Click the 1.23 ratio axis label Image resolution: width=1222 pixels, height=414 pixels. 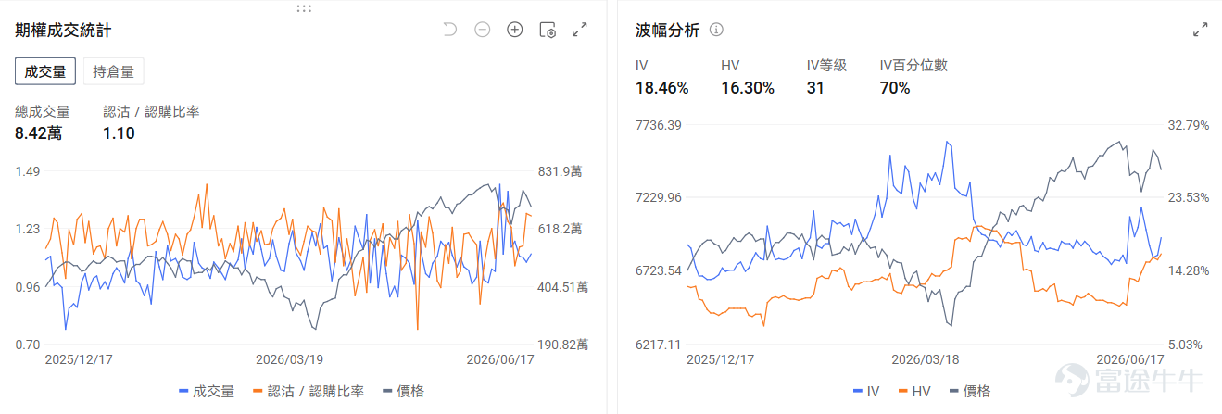click(x=28, y=229)
